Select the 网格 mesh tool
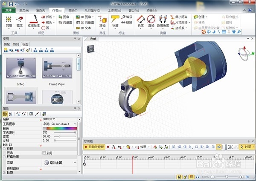Viewport: 256px width, 181px height. click(9, 22)
